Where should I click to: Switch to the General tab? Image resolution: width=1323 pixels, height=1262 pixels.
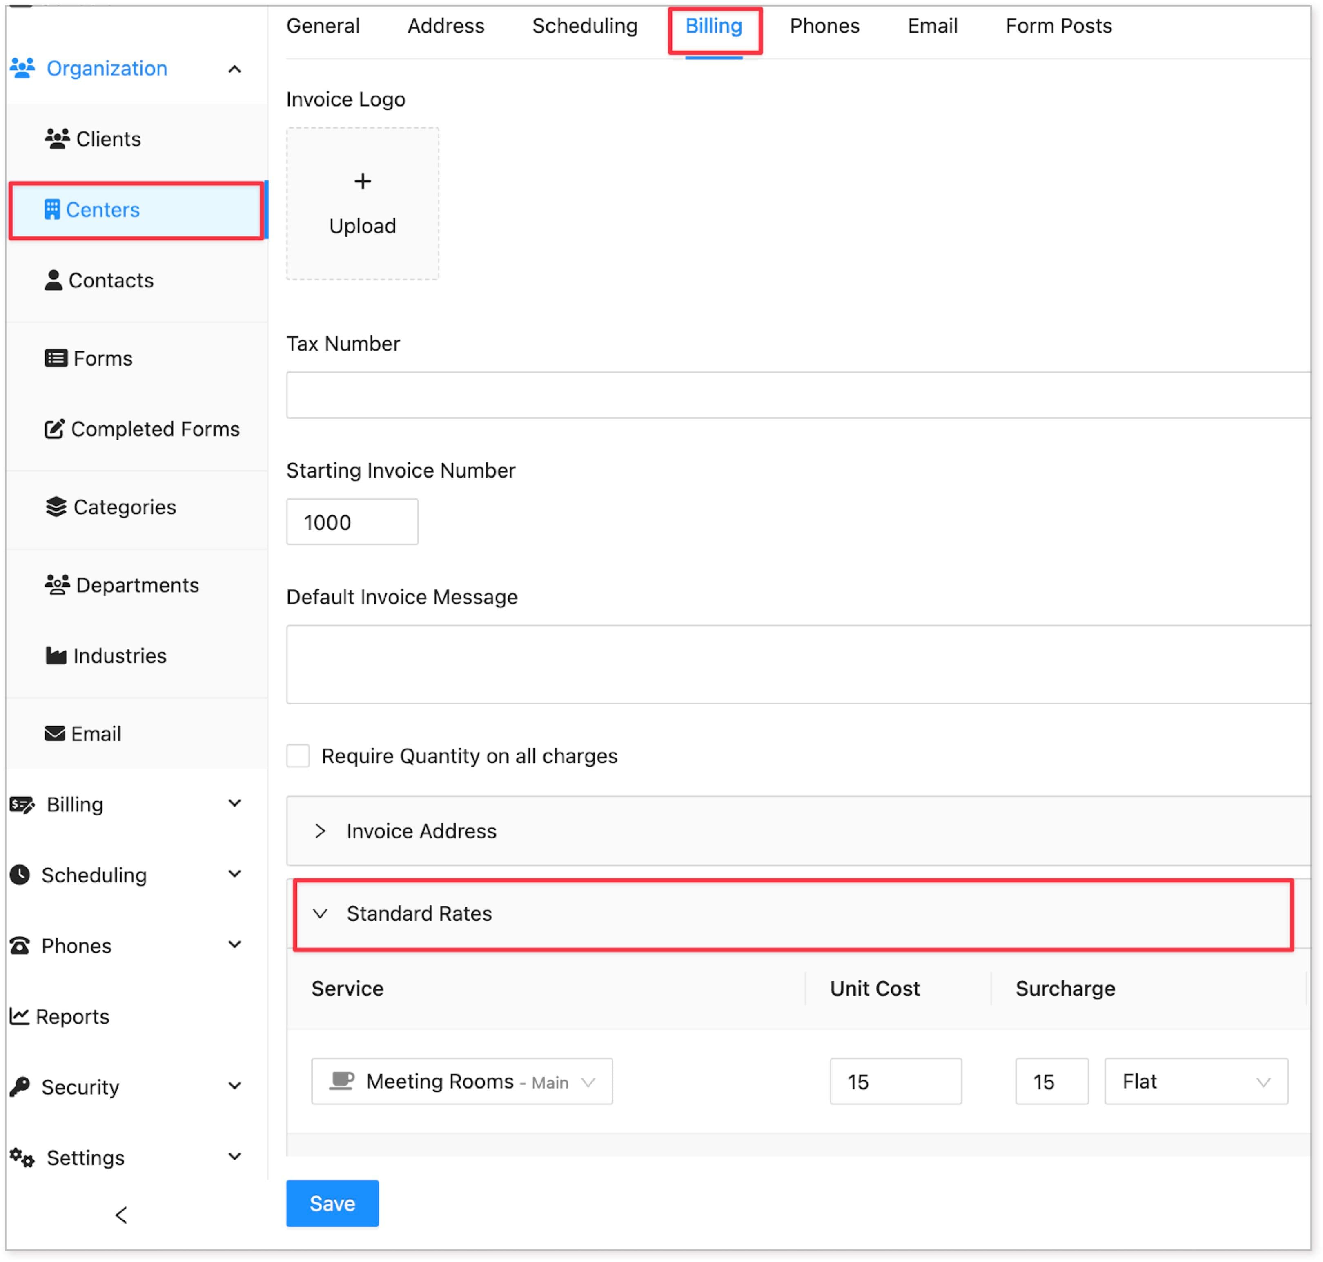pos(323,26)
